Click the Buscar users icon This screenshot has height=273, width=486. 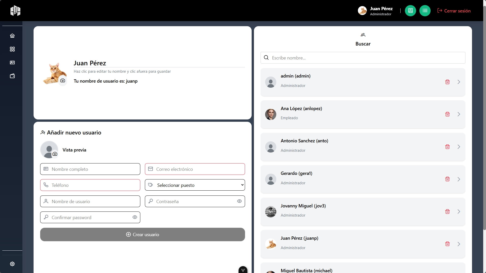coord(363,35)
